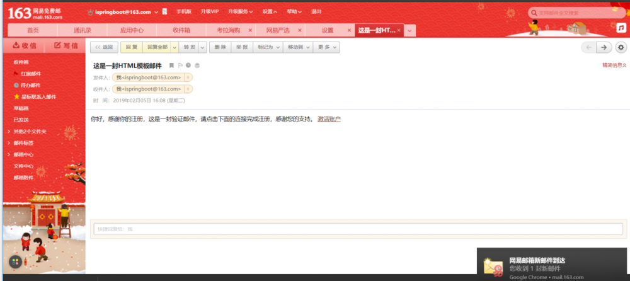Click the 收信 receive mail button
The width and height of the screenshot is (630, 281).
tap(24, 45)
